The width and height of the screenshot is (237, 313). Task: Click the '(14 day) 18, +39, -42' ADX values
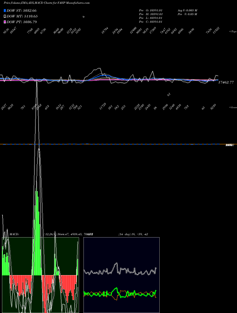[x=133, y=234]
